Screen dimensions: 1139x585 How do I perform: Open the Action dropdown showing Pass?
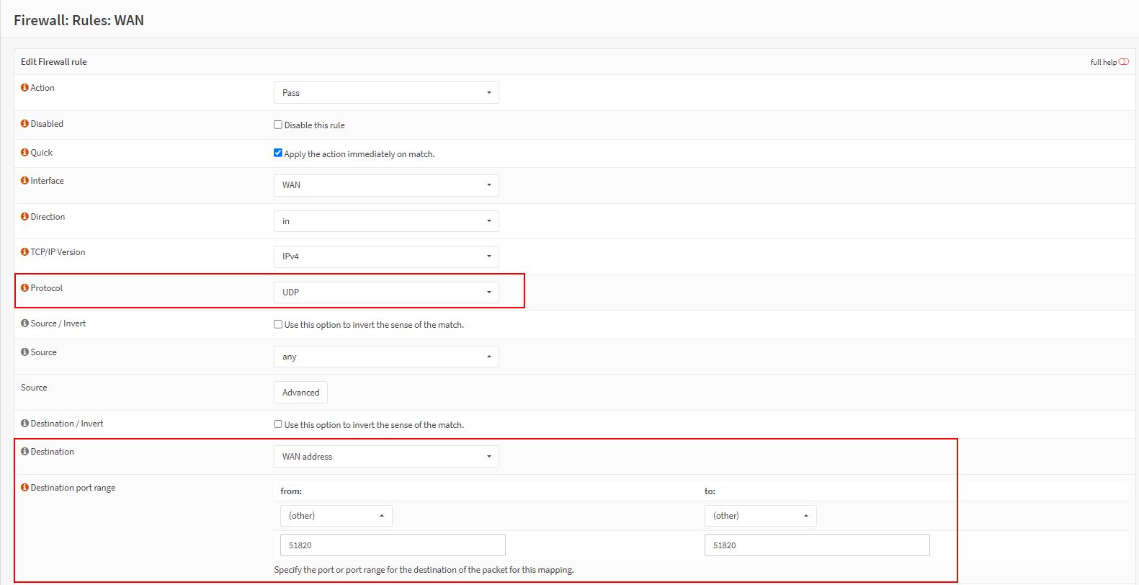pyautogui.click(x=386, y=93)
